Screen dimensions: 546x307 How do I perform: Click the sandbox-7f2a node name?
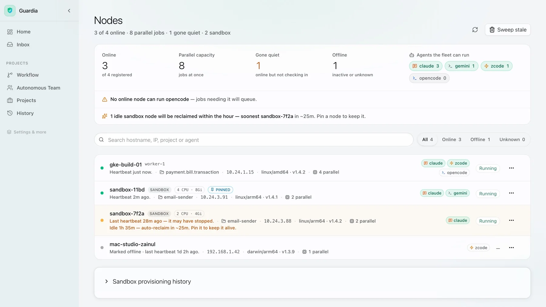pos(127,214)
